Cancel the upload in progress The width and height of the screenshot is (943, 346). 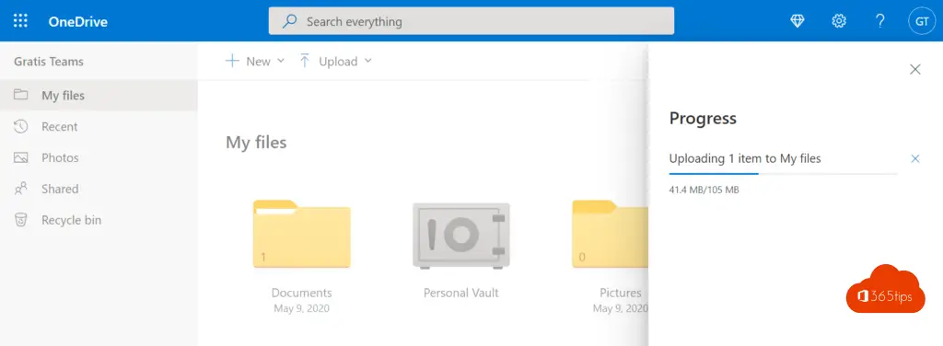[x=915, y=158]
